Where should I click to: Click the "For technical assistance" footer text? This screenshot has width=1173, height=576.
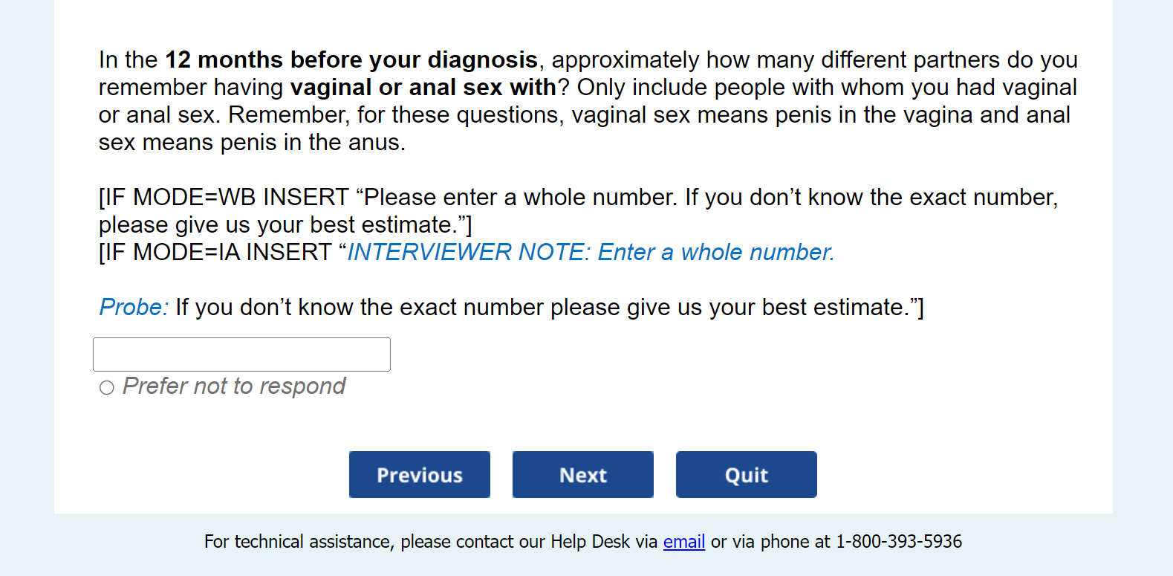[x=298, y=542]
